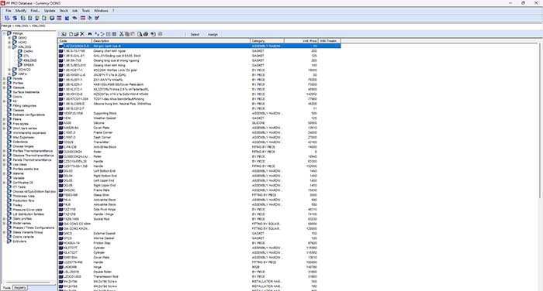Delete the selected fitting with X icon
543x291 pixels.
pyautogui.click(x=82, y=34)
